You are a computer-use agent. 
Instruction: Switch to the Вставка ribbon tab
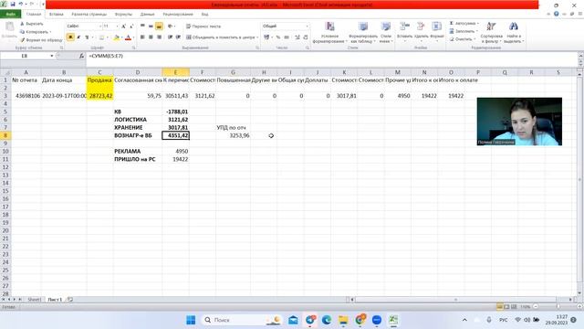pyautogui.click(x=57, y=15)
